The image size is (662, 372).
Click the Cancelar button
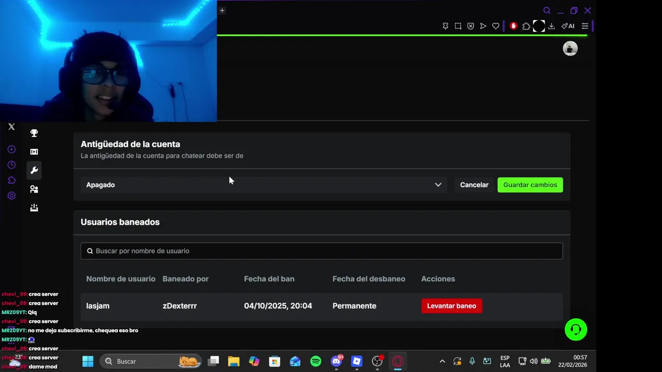(x=474, y=185)
